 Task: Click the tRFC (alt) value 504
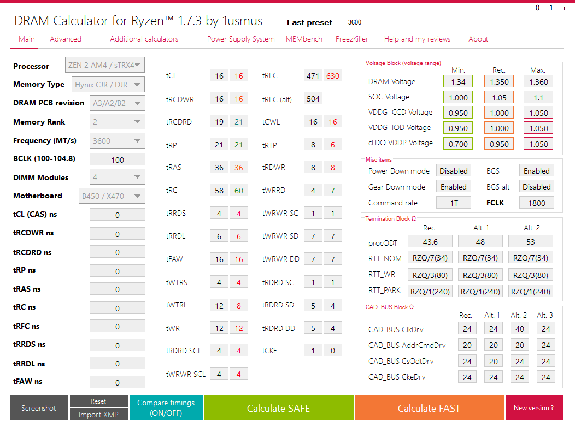[313, 98]
